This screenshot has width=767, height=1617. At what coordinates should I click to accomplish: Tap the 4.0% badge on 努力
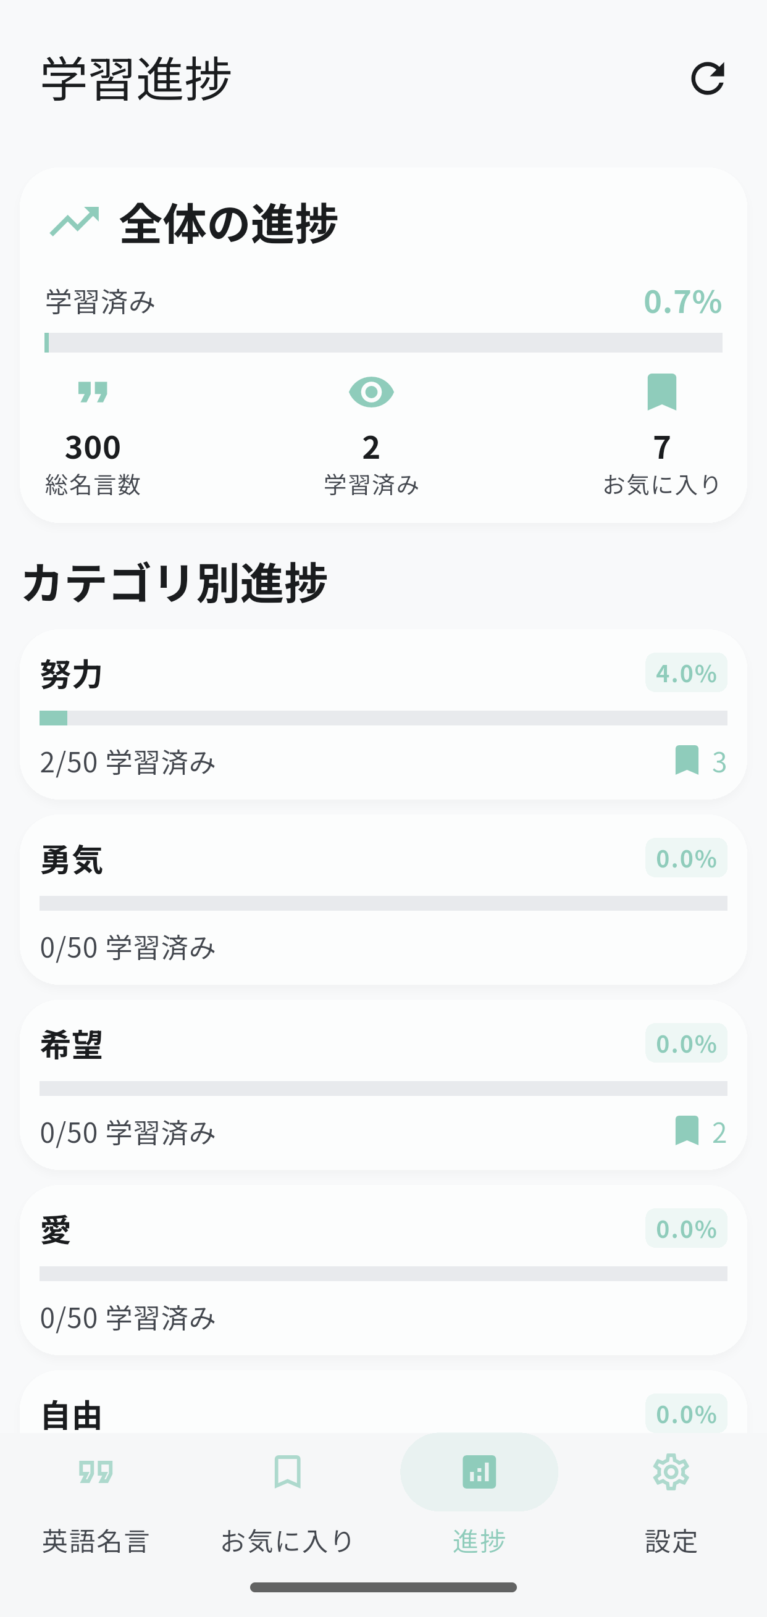(x=686, y=673)
